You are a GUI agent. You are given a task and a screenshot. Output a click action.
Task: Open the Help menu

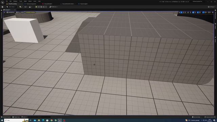pyautogui.click(x=39, y=1)
